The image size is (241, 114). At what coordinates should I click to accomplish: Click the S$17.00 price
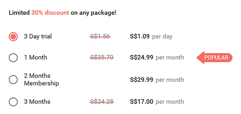point(142,102)
